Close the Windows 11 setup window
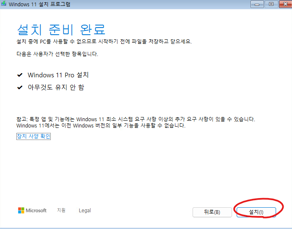Screen dimensions: 292x229 (285, 4)
